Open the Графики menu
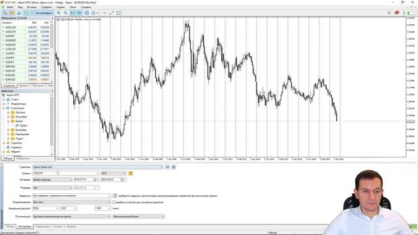 [46, 7]
